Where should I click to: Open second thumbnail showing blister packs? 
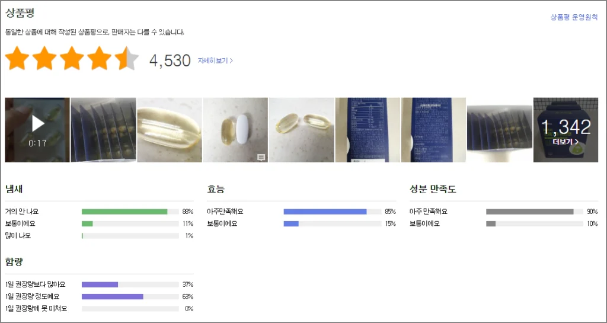pos(104,130)
